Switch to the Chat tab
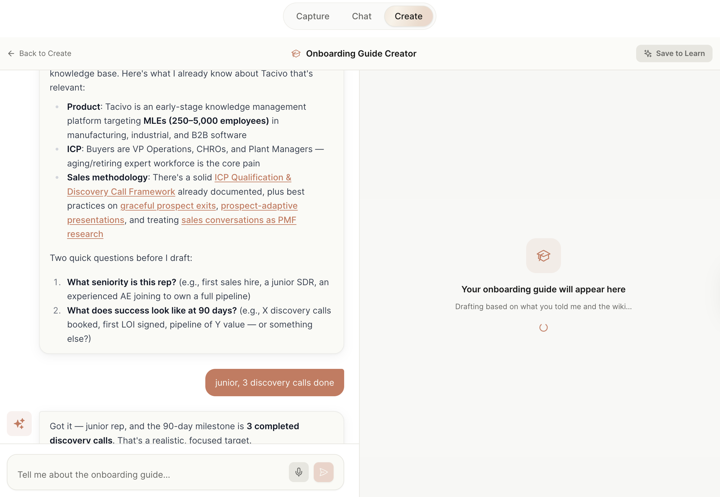Image resolution: width=720 pixels, height=497 pixels. tap(362, 16)
